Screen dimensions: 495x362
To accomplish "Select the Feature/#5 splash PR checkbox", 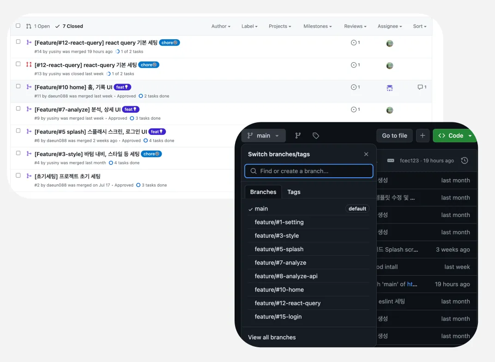I will [18, 131].
